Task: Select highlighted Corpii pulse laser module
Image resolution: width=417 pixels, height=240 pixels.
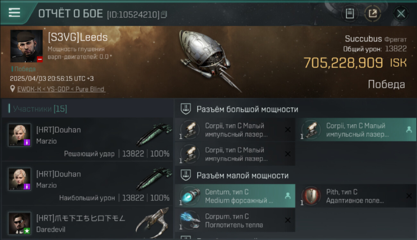Action: click(356, 130)
